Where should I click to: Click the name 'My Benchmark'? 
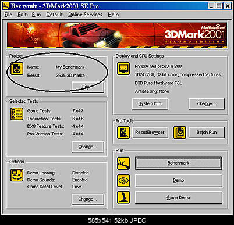[70, 67]
